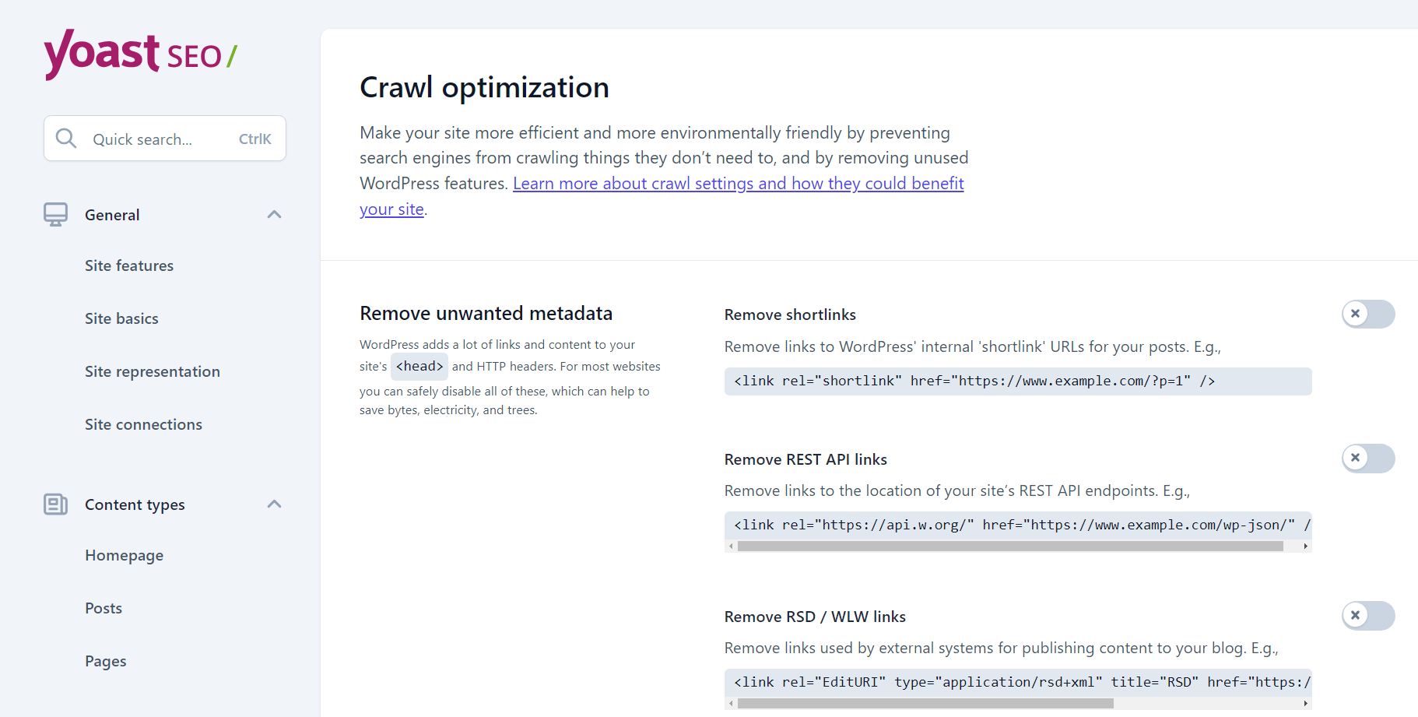Click left arrow of REST API code scrollbar
Image resolution: width=1418 pixels, height=717 pixels.
point(731,547)
